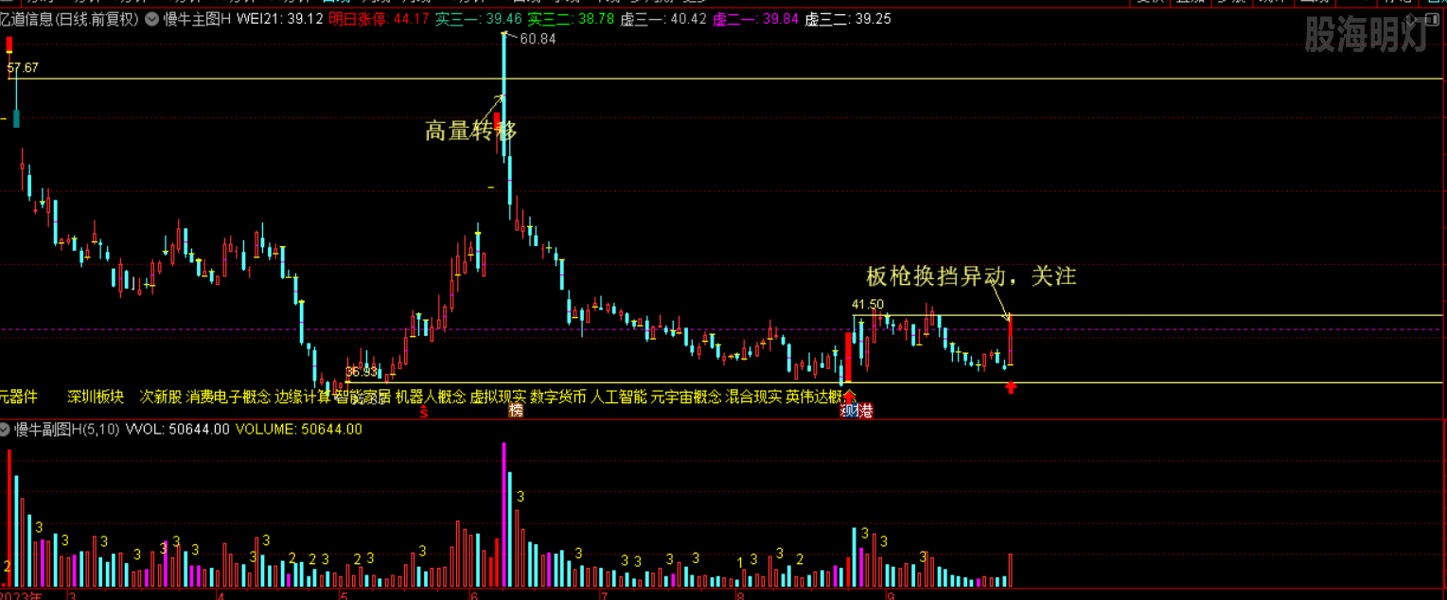Image resolution: width=1447 pixels, height=600 pixels.
Task: Click the 36.93 low price label
Action: [362, 371]
